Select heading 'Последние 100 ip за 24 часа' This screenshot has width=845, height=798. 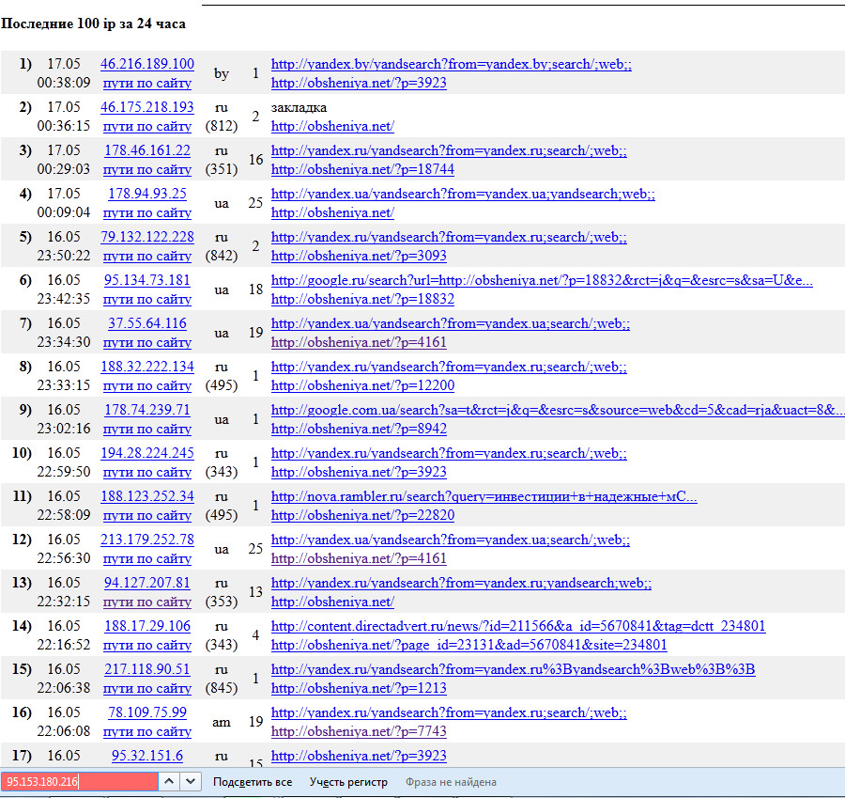tap(93, 23)
